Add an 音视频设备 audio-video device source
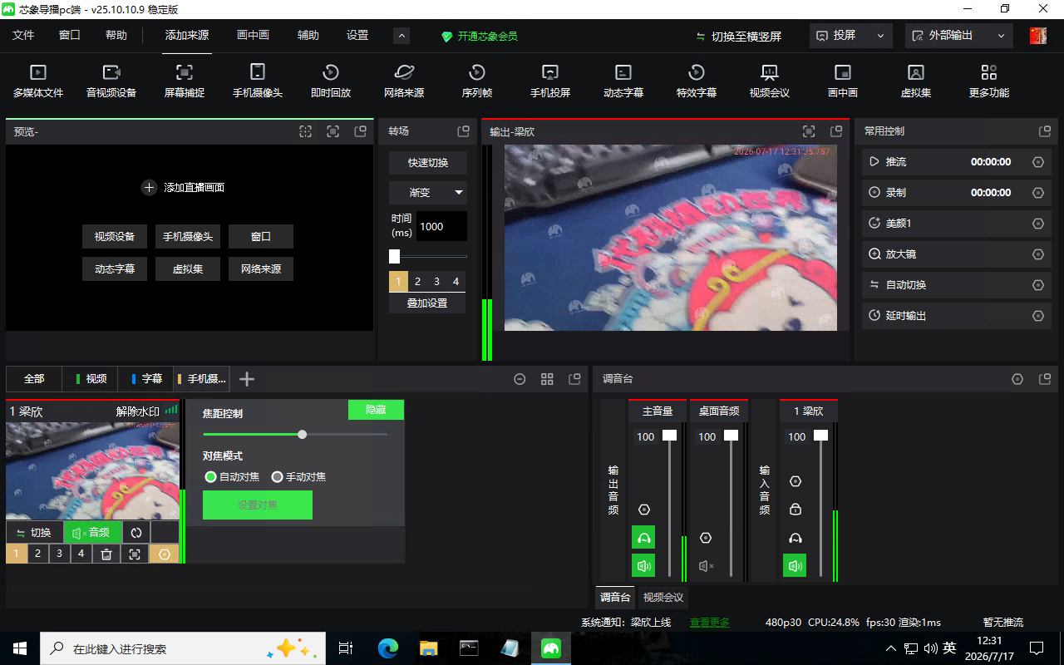The height and width of the screenshot is (665, 1064). pos(111,81)
